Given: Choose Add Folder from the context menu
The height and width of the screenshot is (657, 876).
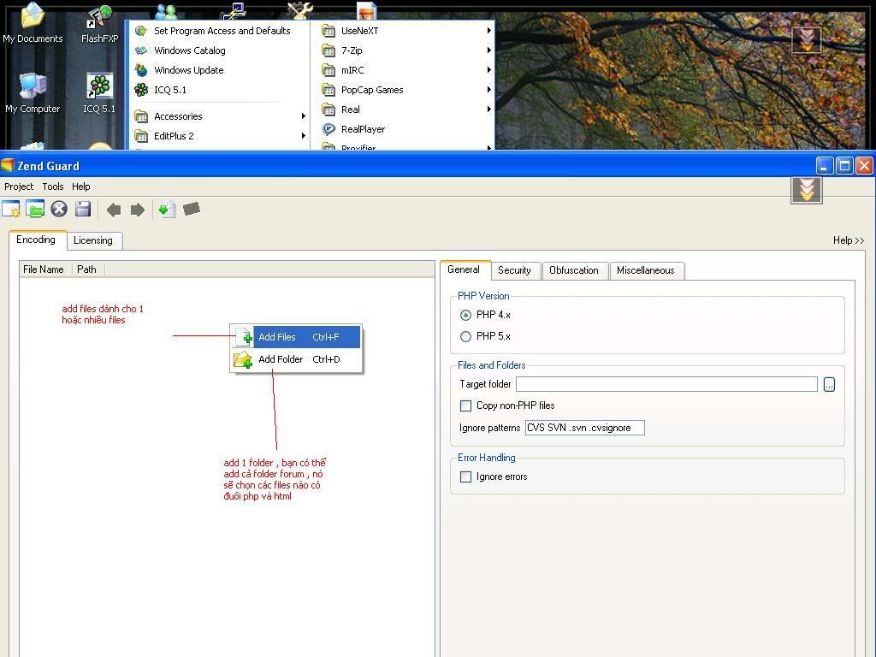Looking at the screenshot, I should click(296, 359).
